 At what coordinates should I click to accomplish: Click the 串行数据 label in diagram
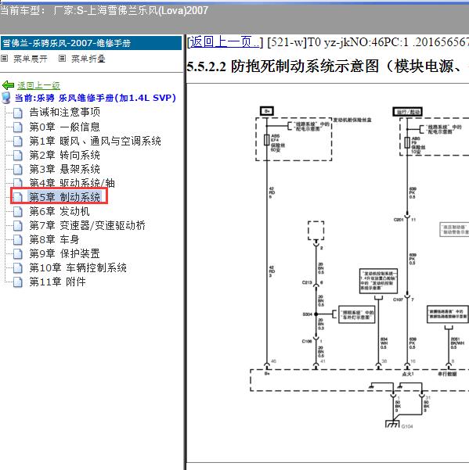447,374
